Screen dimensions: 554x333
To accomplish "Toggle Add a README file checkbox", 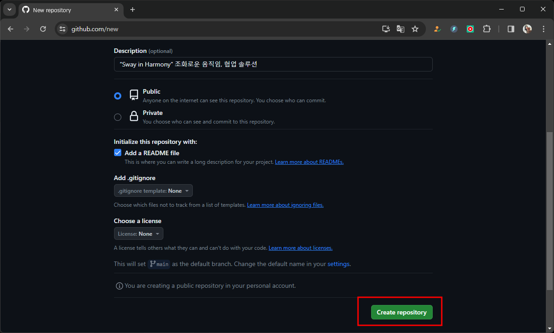I will (118, 153).
